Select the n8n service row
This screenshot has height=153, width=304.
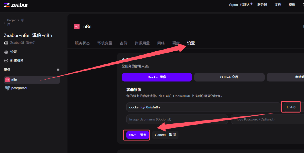32,80
